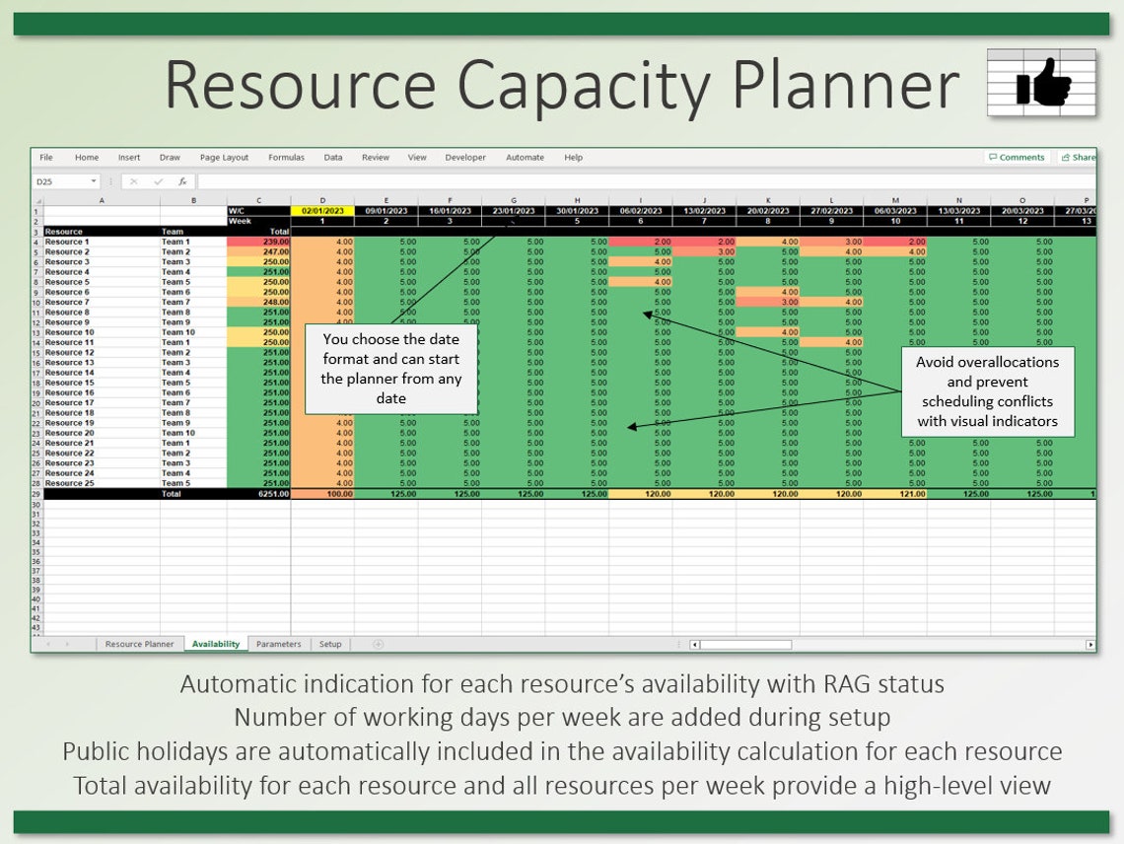
Task: Click the Insert Function (fx) icon
Action: [x=184, y=181]
